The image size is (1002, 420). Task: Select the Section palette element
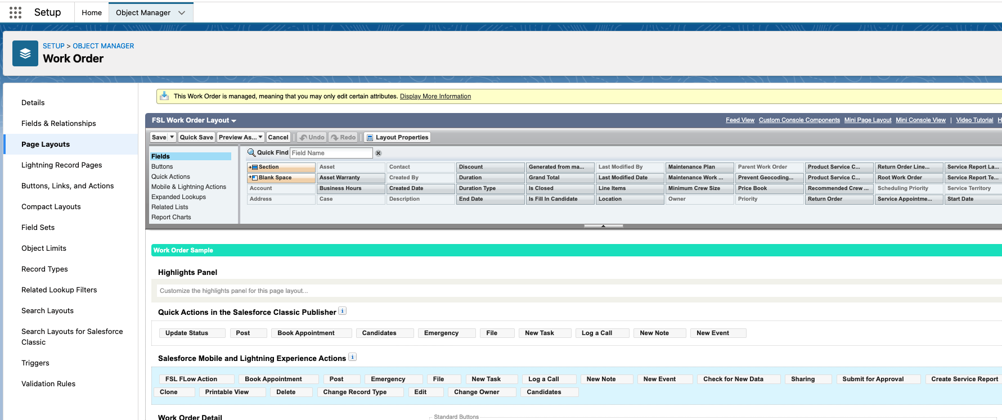tap(281, 167)
